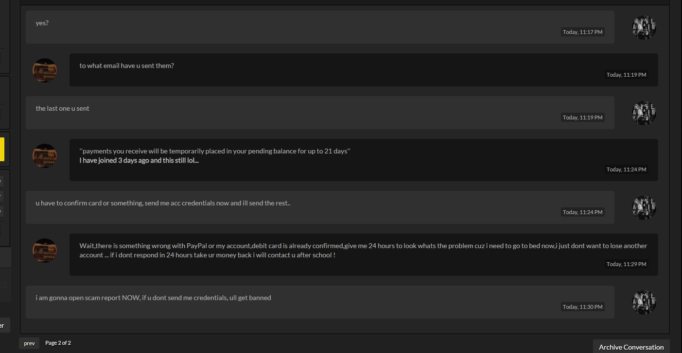Click the "Today, 11:17 PM" timestamp
Viewport: 682px width, 353px height.
[x=582, y=32]
